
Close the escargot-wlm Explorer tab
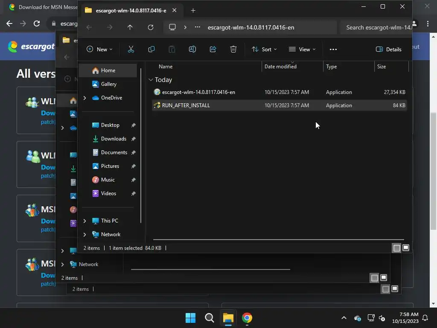[x=174, y=10]
